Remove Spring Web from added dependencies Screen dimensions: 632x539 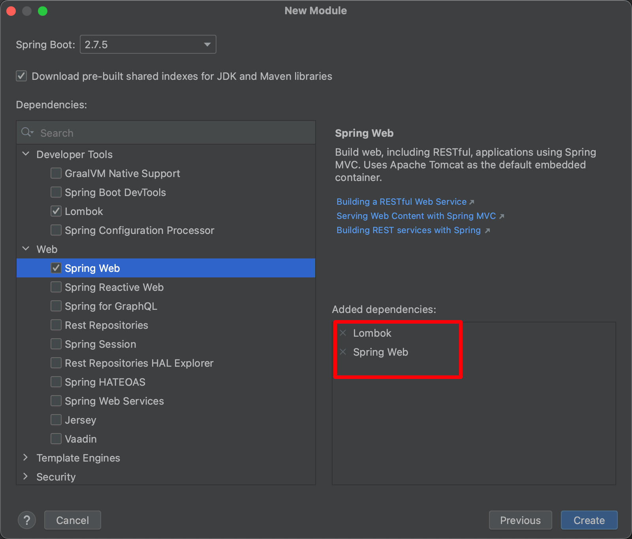[343, 352]
